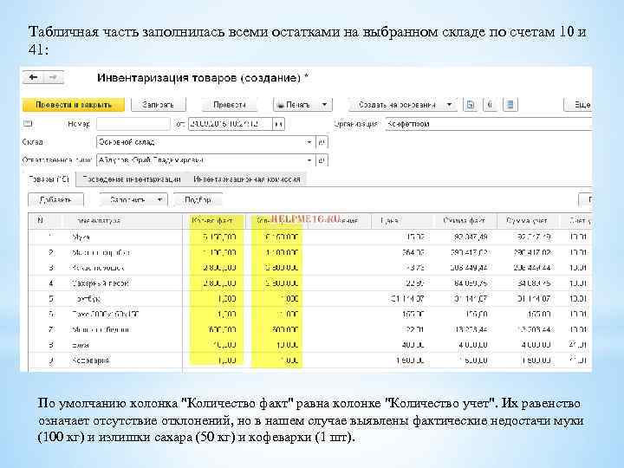Screen dimensions: 624x468
Task: Click the 'Записать' button
Action: tap(158, 105)
